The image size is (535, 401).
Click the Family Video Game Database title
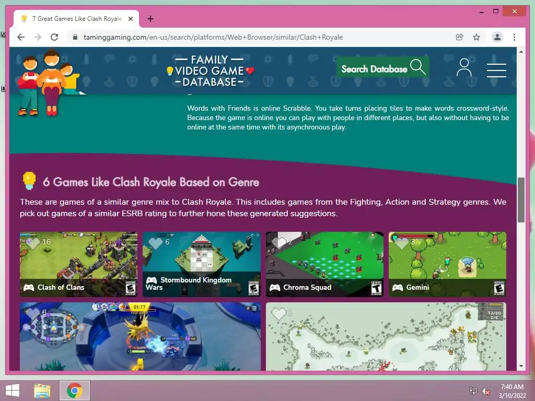210,70
